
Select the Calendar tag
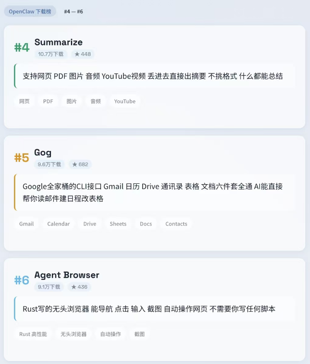pos(58,224)
